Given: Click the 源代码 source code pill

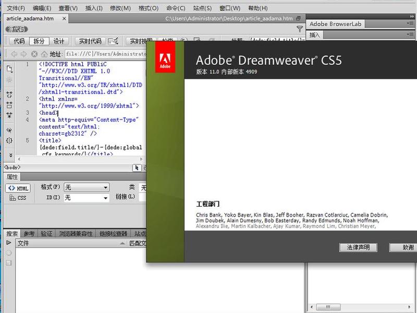Looking at the screenshot, I should point(17,29).
